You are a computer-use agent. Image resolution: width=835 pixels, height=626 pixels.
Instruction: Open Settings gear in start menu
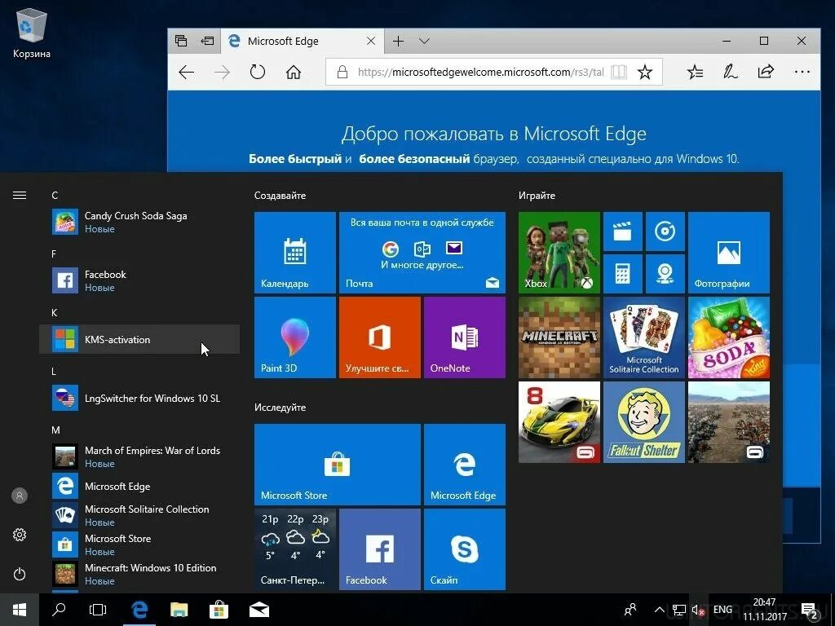20,535
